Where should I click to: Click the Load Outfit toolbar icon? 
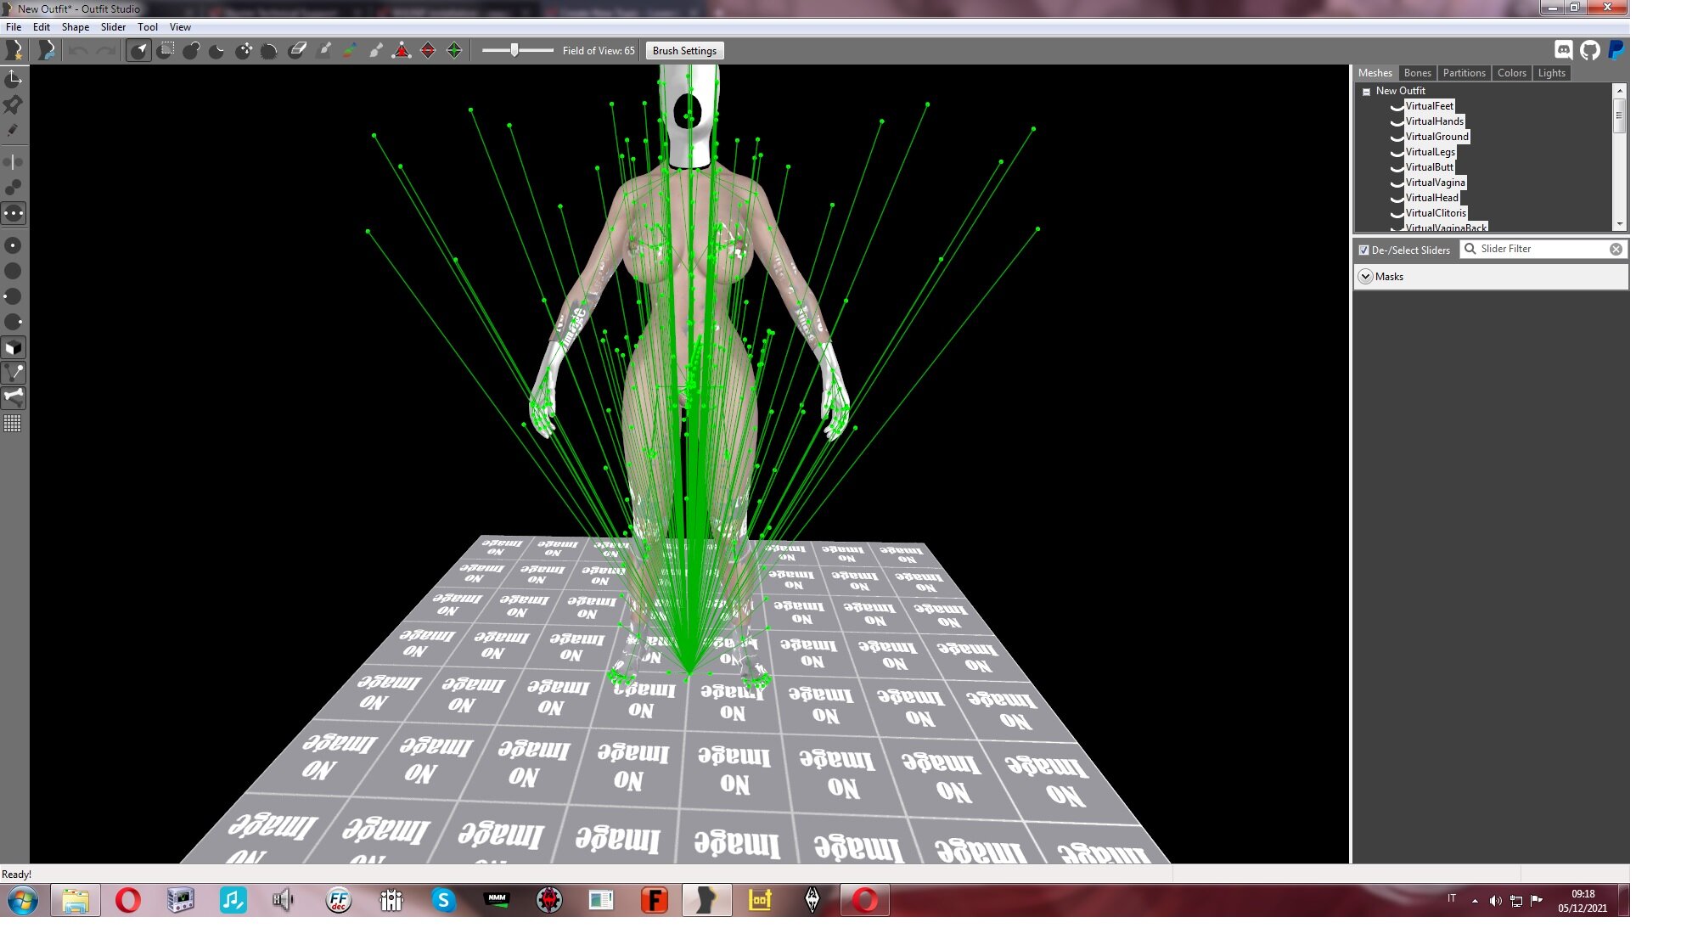47,50
